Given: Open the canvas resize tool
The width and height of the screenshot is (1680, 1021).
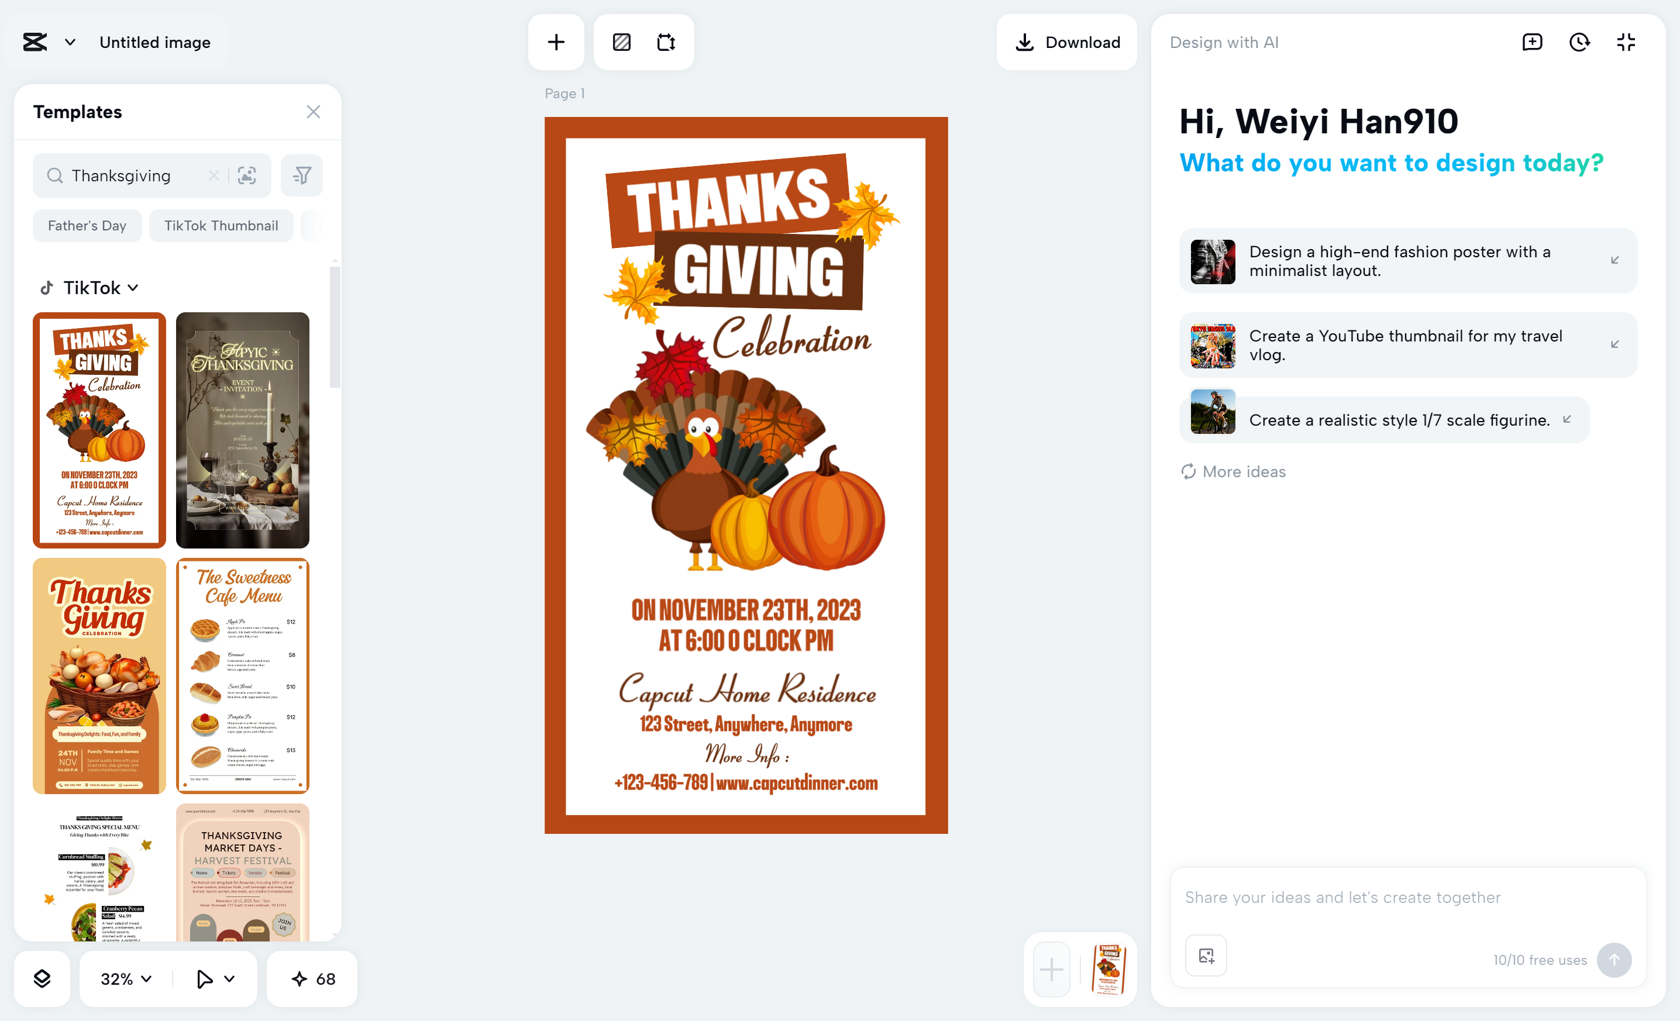Looking at the screenshot, I should click(666, 42).
